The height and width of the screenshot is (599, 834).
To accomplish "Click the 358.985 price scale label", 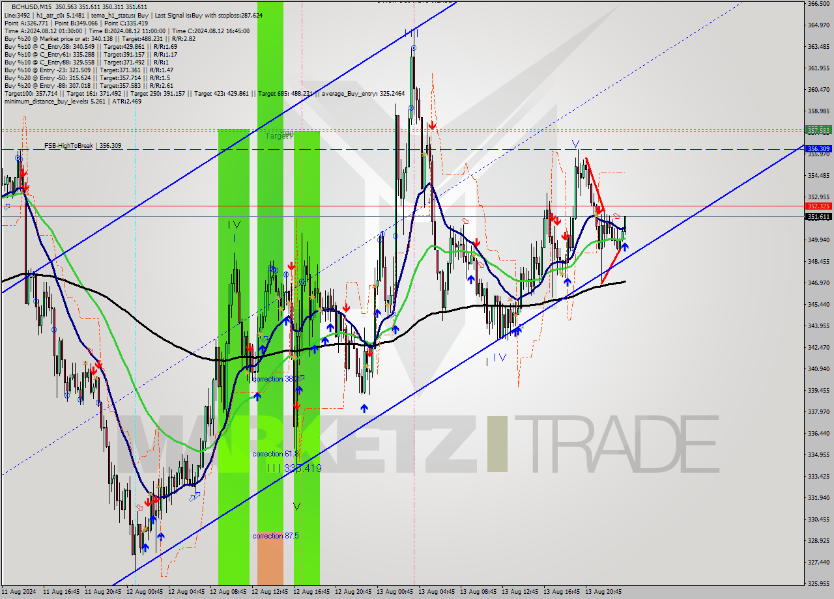I will coord(818,111).
